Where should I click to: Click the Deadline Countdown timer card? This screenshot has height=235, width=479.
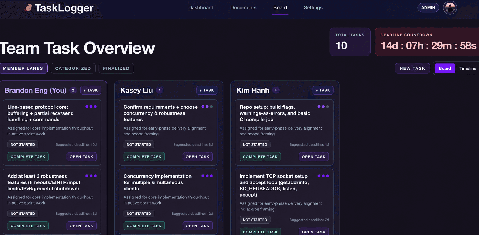pyautogui.click(x=427, y=42)
